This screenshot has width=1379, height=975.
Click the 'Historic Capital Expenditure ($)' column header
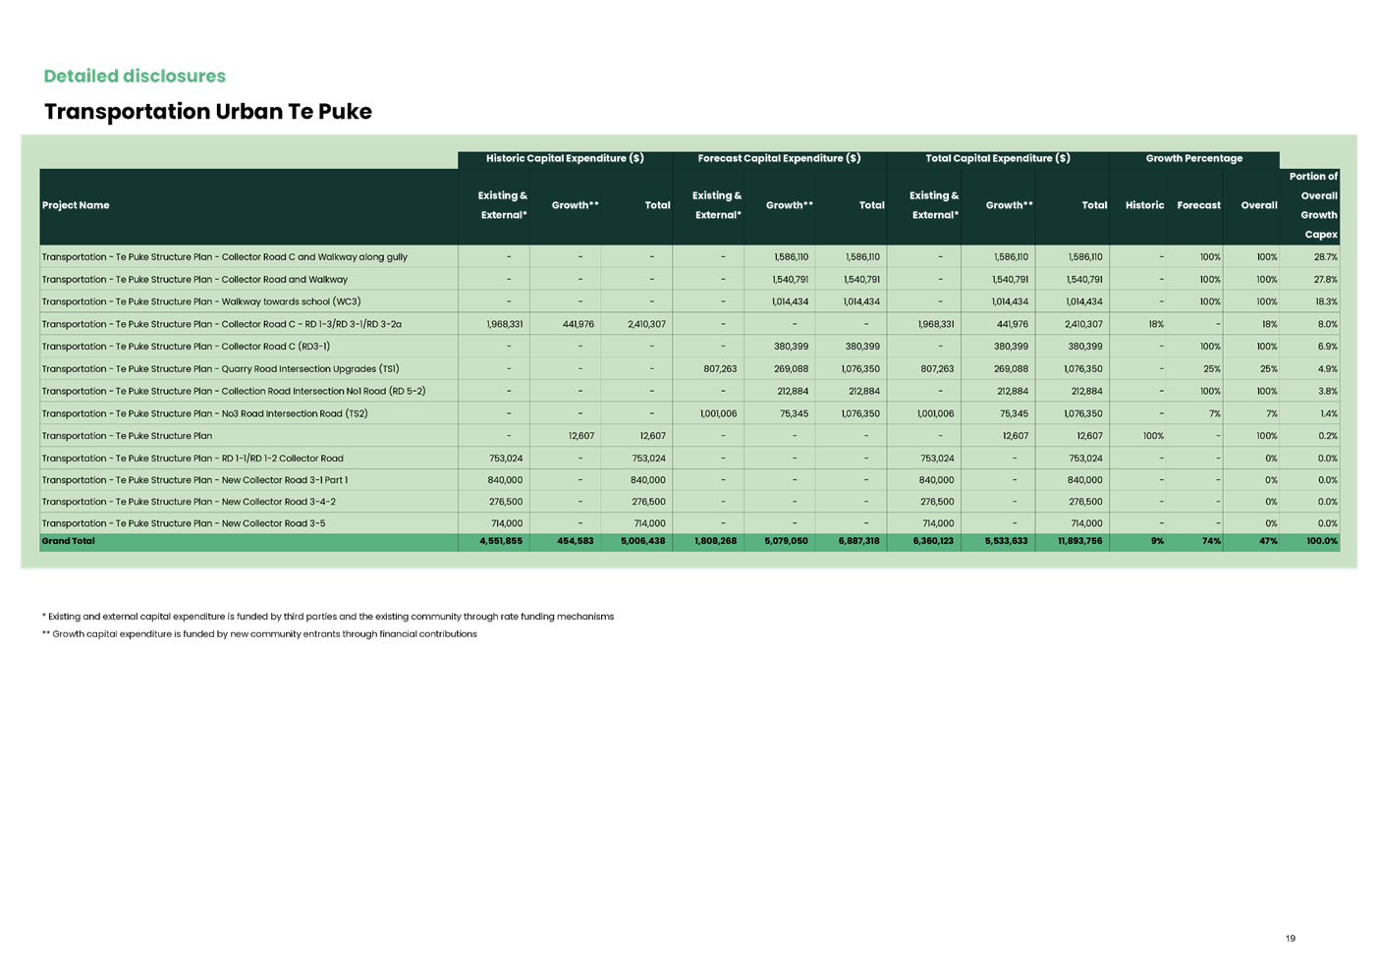pyautogui.click(x=565, y=158)
